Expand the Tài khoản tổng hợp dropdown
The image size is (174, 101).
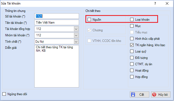point(76,29)
